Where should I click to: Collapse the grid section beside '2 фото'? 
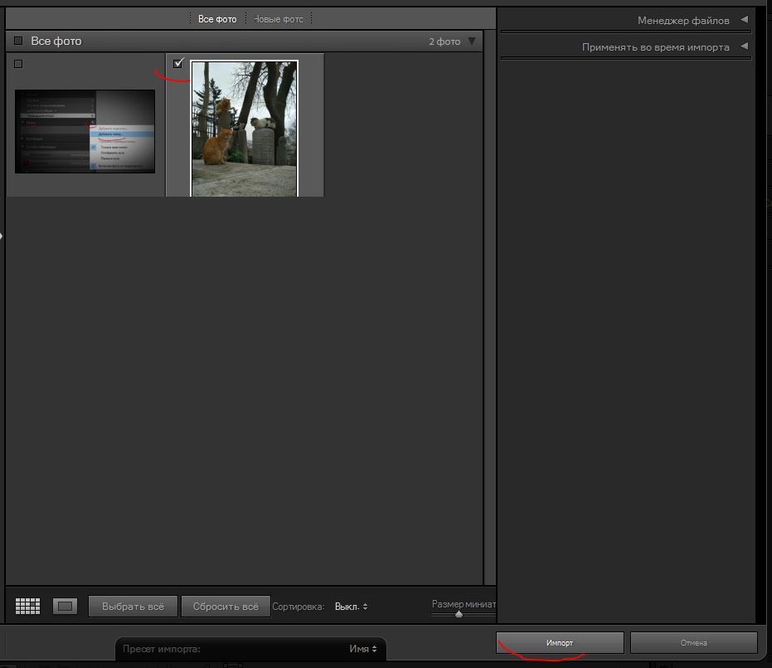tap(472, 41)
